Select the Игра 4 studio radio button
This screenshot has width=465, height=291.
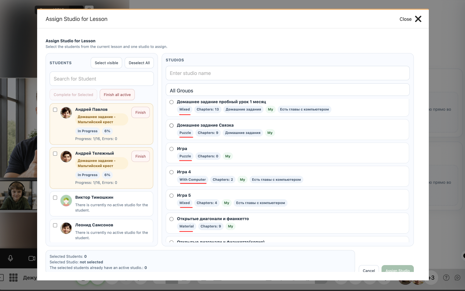[x=172, y=172]
